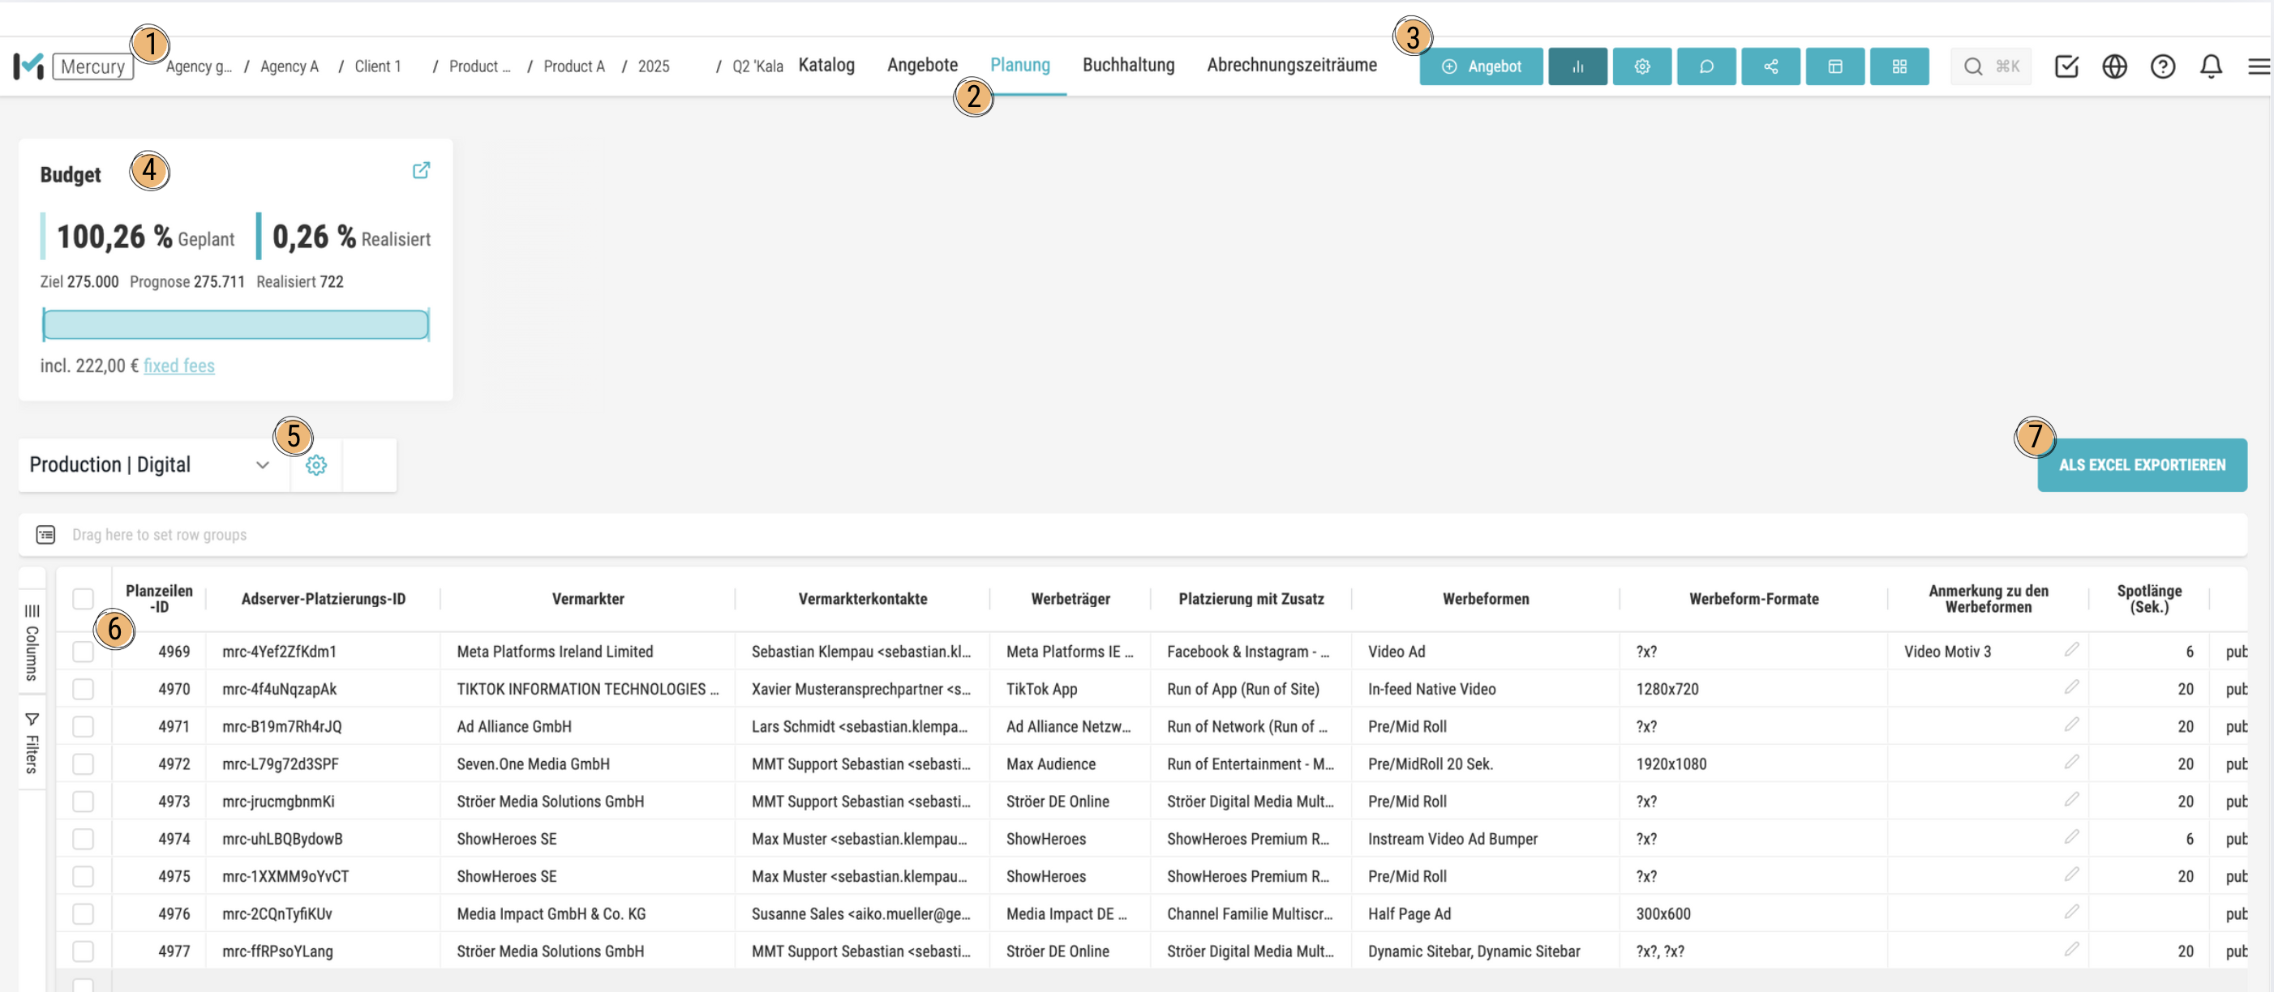Select the checkbox for row 4969
This screenshot has width=2274, height=992.
pos(83,652)
